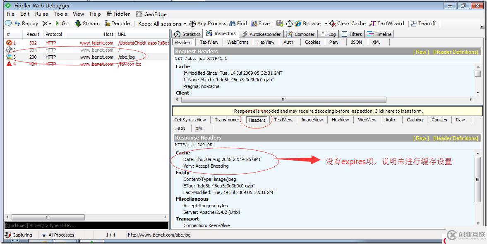Switch to the AutoResponder tab
Image resolution: width=487 pixels, height=244 pixels.
coord(261,34)
